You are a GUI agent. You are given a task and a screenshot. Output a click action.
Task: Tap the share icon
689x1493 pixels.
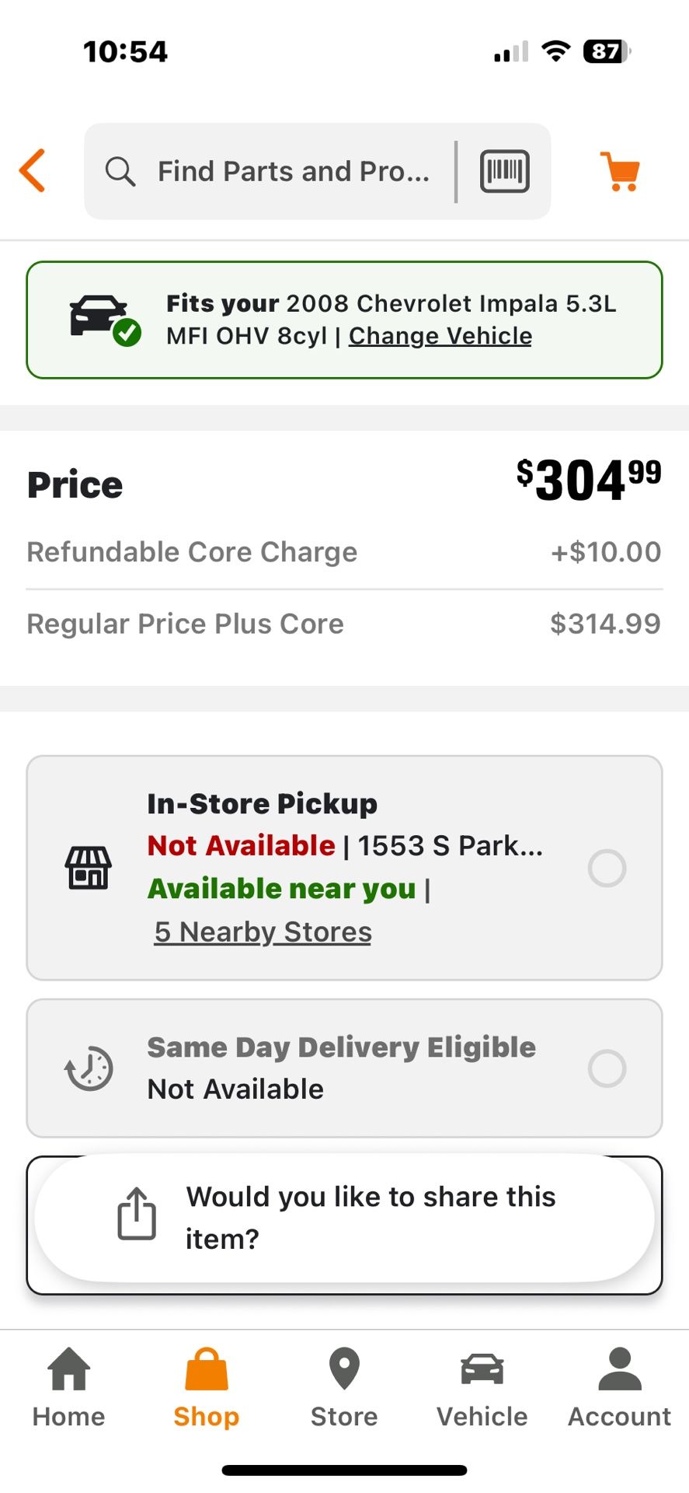tap(137, 1213)
